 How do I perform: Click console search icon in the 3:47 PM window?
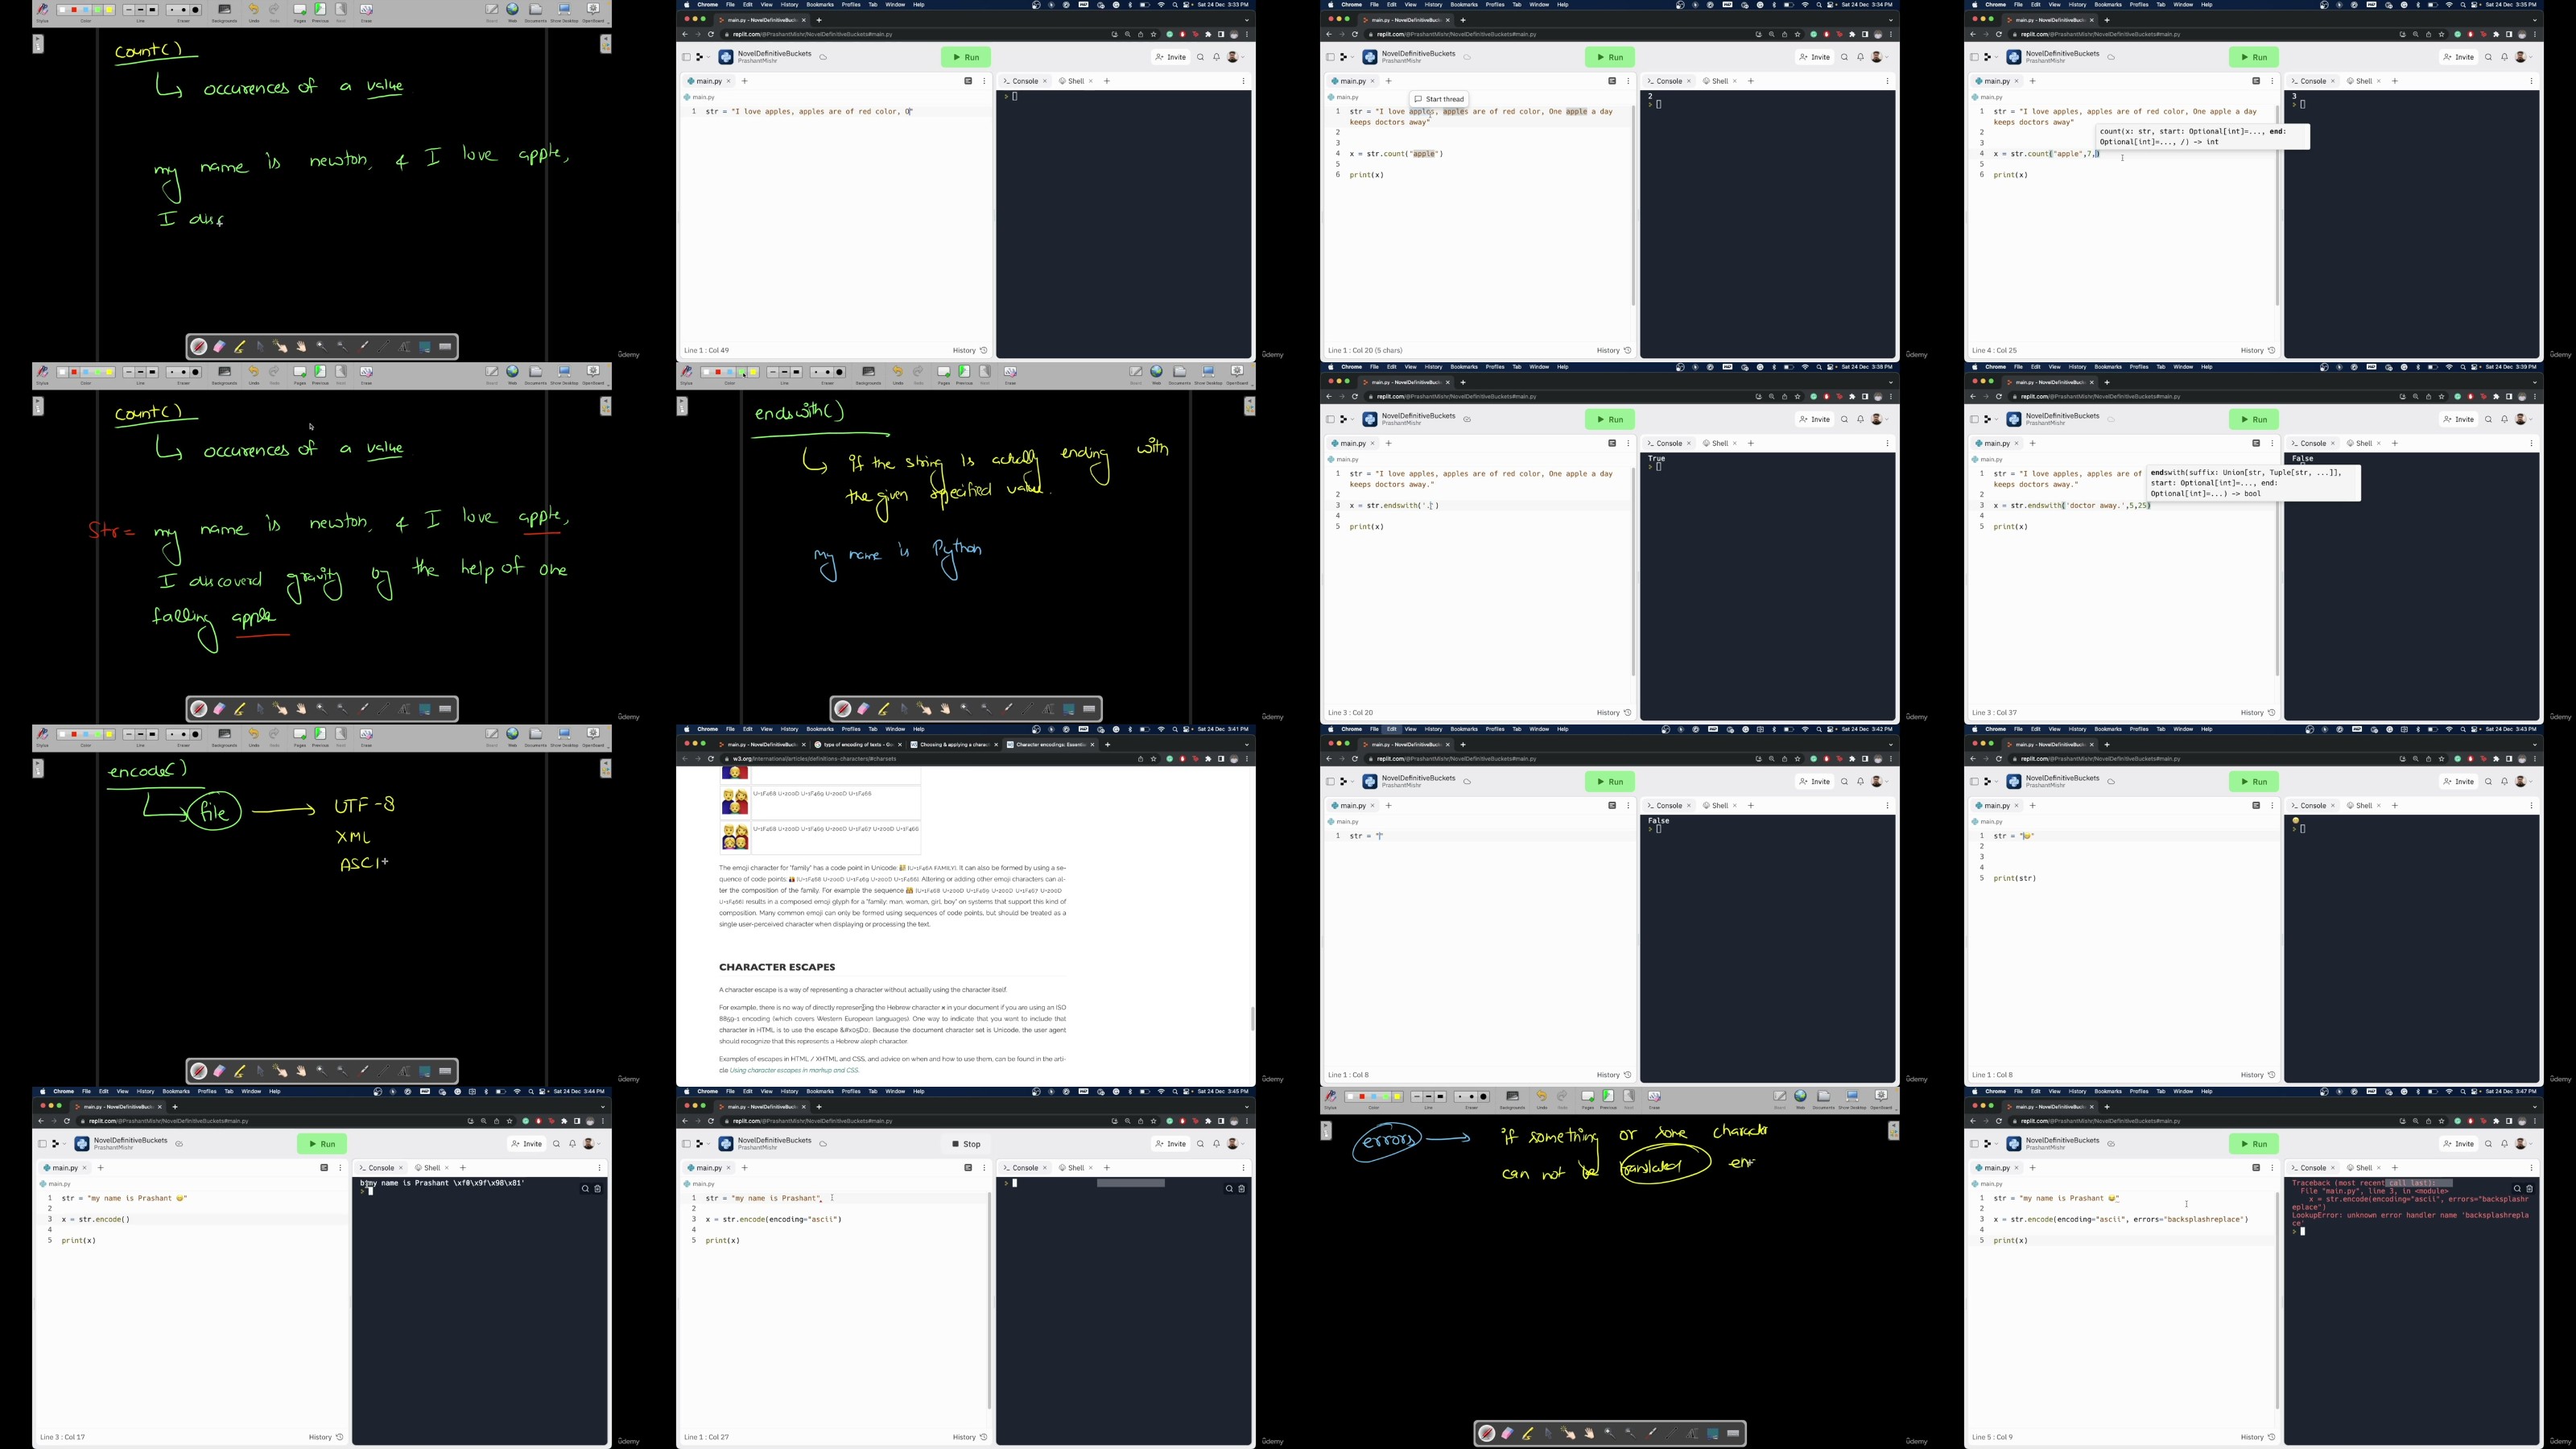tap(2517, 1189)
